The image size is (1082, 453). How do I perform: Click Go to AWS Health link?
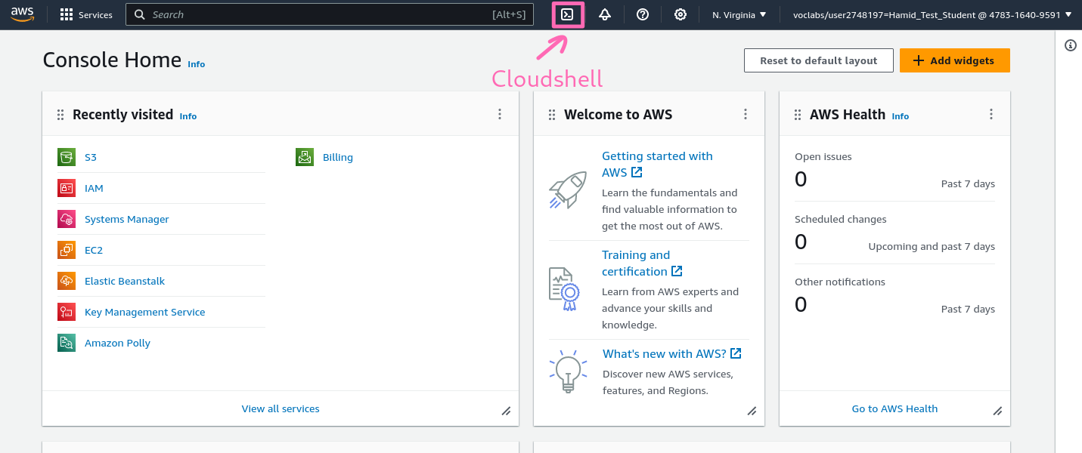pyautogui.click(x=894, y=408)
